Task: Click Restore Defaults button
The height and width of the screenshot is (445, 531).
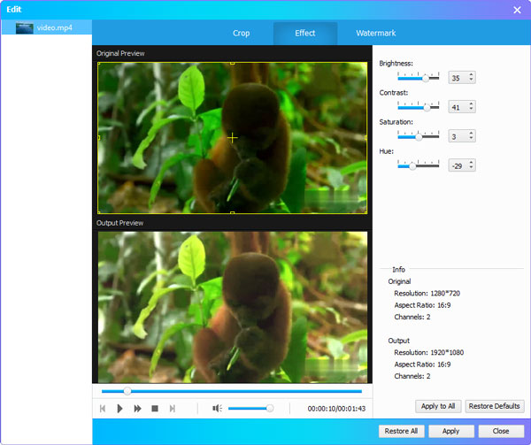Action: [x=495, y=406]
